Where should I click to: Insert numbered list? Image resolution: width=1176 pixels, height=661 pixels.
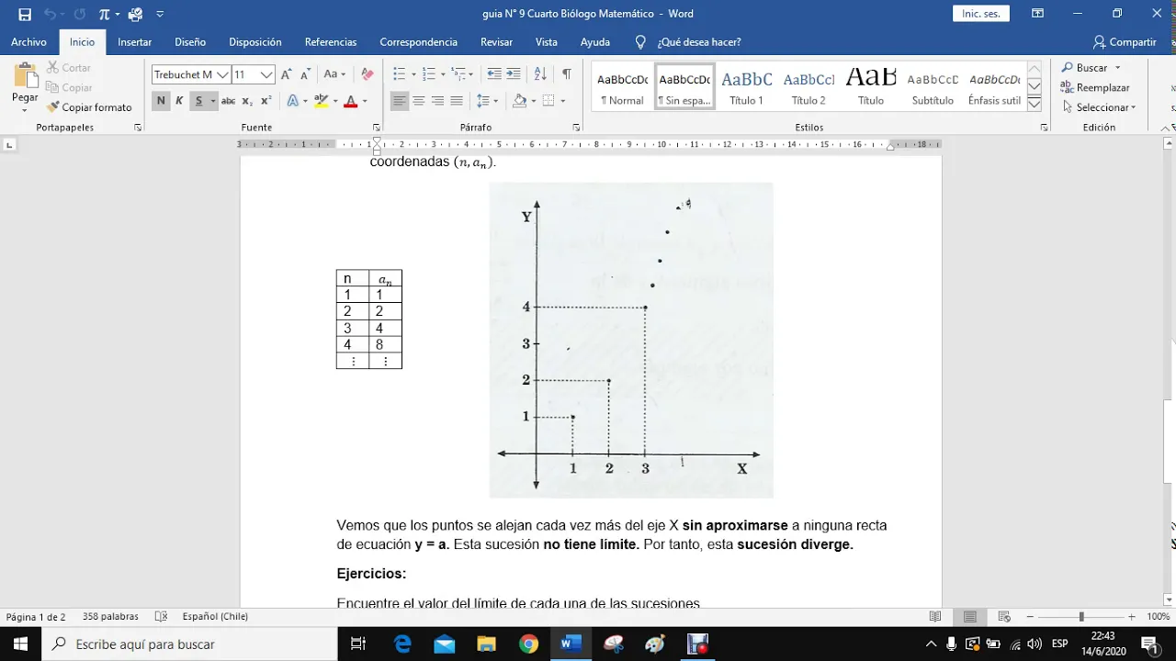tap(429, 74)
